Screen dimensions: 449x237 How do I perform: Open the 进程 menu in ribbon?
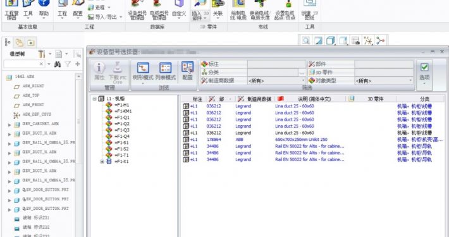pyautogui.click(x=99, y=8)
